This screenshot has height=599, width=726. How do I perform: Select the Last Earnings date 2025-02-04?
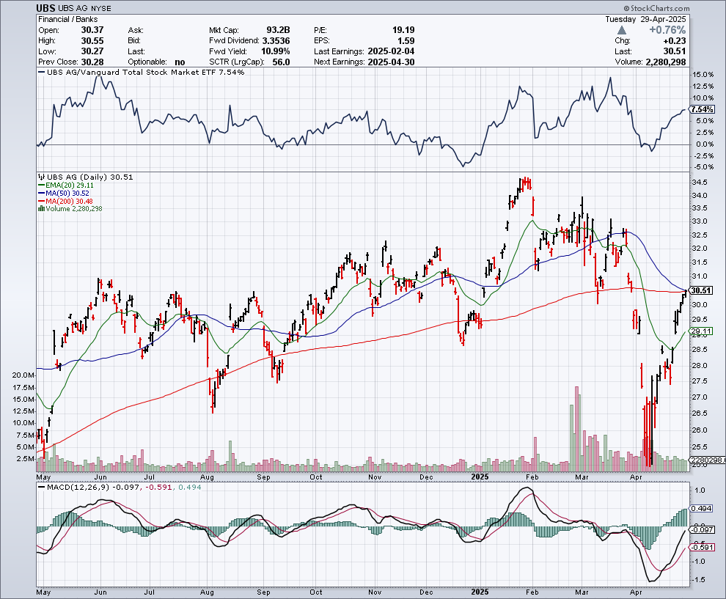392,51
